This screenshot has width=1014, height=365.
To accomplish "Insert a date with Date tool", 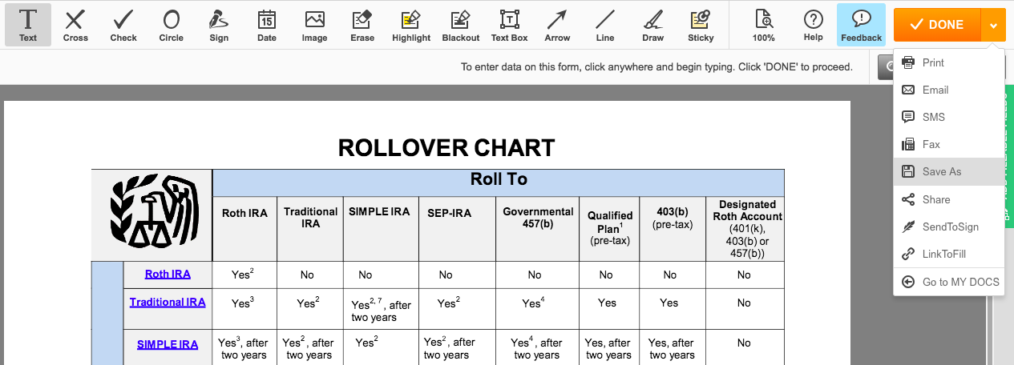I will (267, 25).
